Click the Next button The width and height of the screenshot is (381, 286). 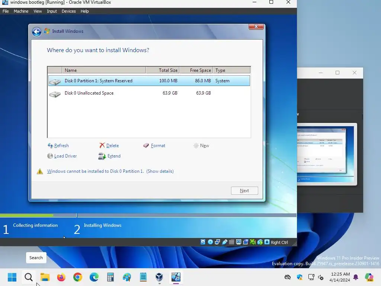[244, 191]
